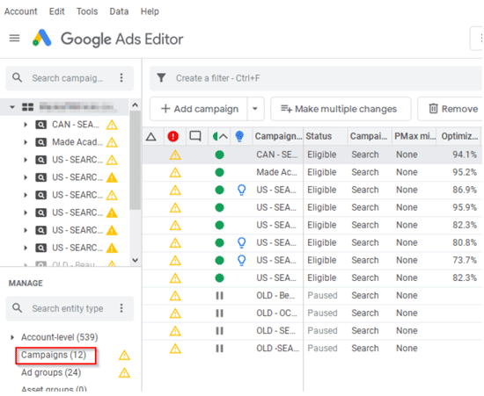Image resolution: width=484 pixels, height=396 pixels.
Task: Sort by Campaign name column header
Action: tap(278, 136)
